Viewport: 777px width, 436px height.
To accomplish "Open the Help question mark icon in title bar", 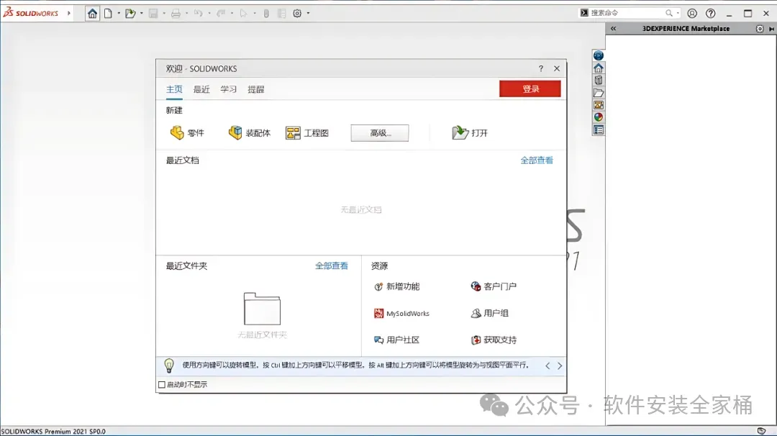I will pyautogui.click(x=711, y=14).
